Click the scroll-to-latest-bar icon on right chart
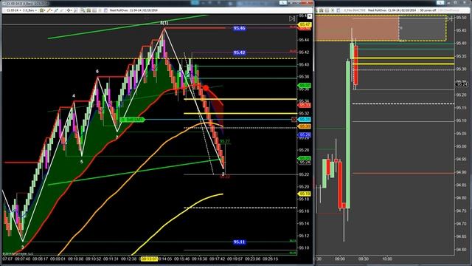472x266 pixels. pyautogui.click(x=450, y=18)
